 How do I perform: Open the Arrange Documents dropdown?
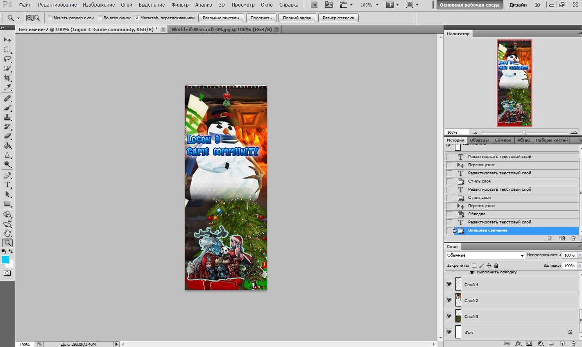[392, 5]
